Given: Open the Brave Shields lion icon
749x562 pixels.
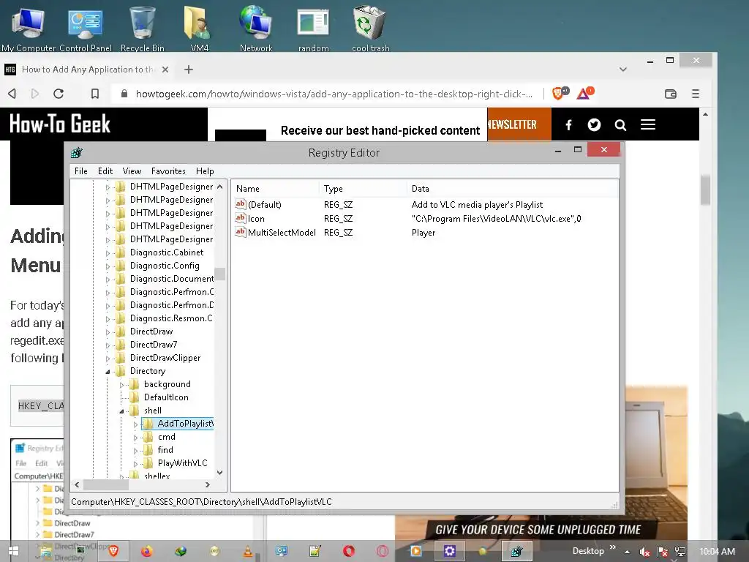Looking at the screenshot, I should 560,93.
